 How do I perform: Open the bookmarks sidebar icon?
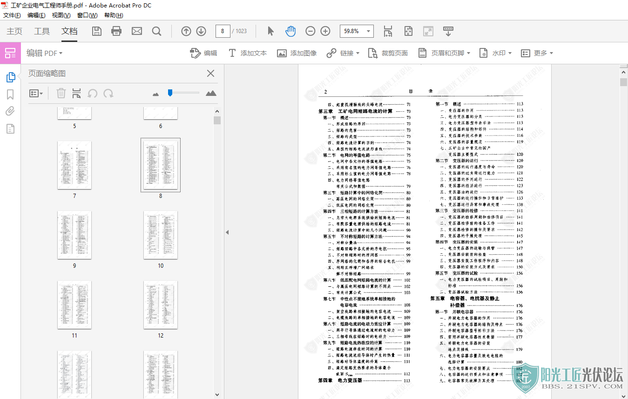(10, 95)
